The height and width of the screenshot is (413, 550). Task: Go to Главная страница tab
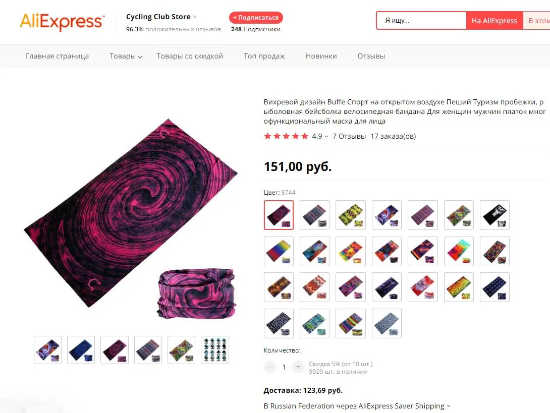click(x=57, y=56)
